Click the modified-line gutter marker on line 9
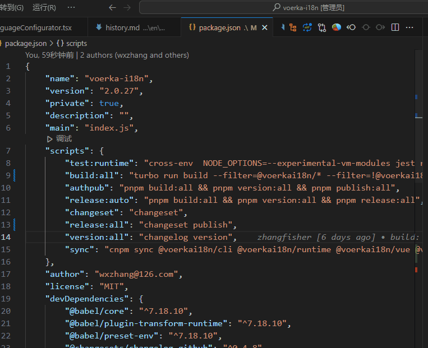This screenshot has width=428, height=348. pyautogui.click(x=15, y=175)
